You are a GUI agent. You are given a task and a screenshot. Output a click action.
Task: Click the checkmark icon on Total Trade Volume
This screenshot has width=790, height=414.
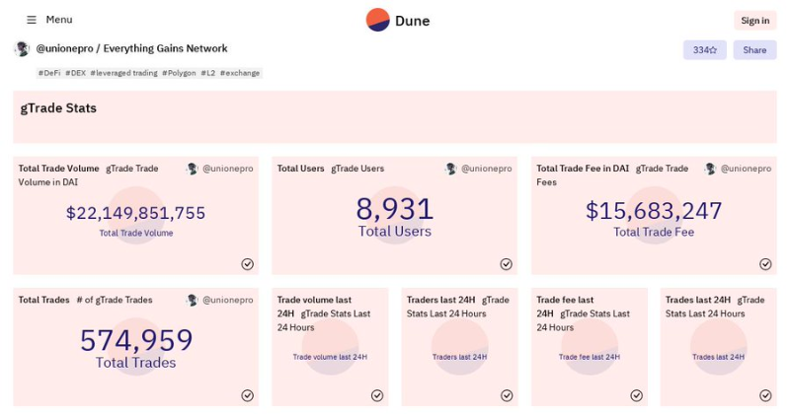(247, 264)
